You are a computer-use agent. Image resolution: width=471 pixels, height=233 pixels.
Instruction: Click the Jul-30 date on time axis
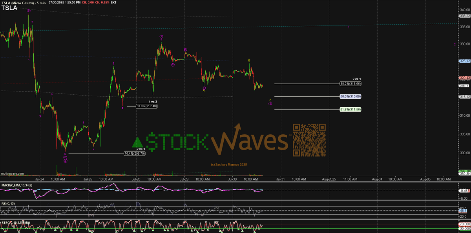tap(232, 179)
